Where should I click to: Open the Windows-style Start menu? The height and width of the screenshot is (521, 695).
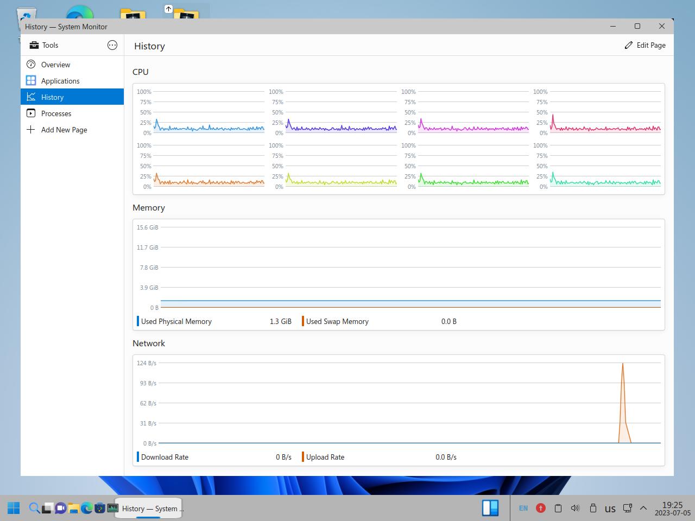pyautogui.click(x=14, y=508)
